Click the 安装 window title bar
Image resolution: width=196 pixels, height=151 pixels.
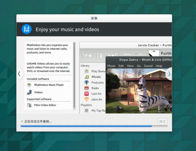point(94,18)
